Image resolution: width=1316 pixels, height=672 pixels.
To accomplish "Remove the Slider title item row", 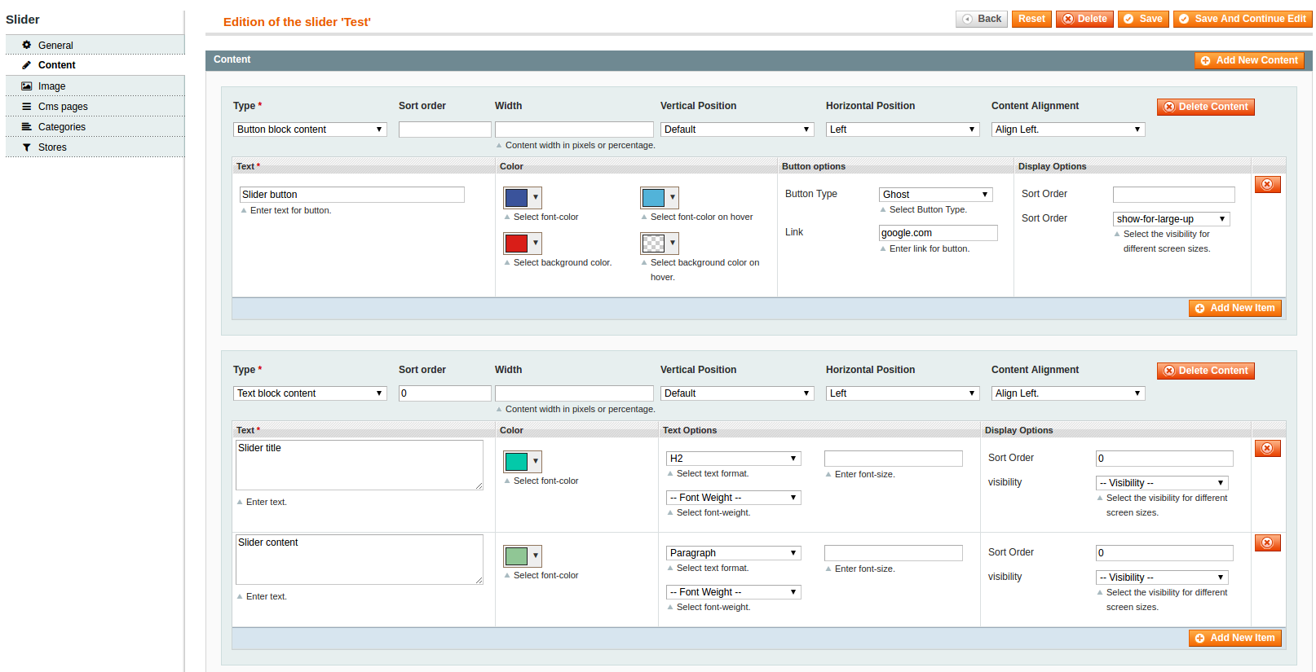I will (1267, 449).
